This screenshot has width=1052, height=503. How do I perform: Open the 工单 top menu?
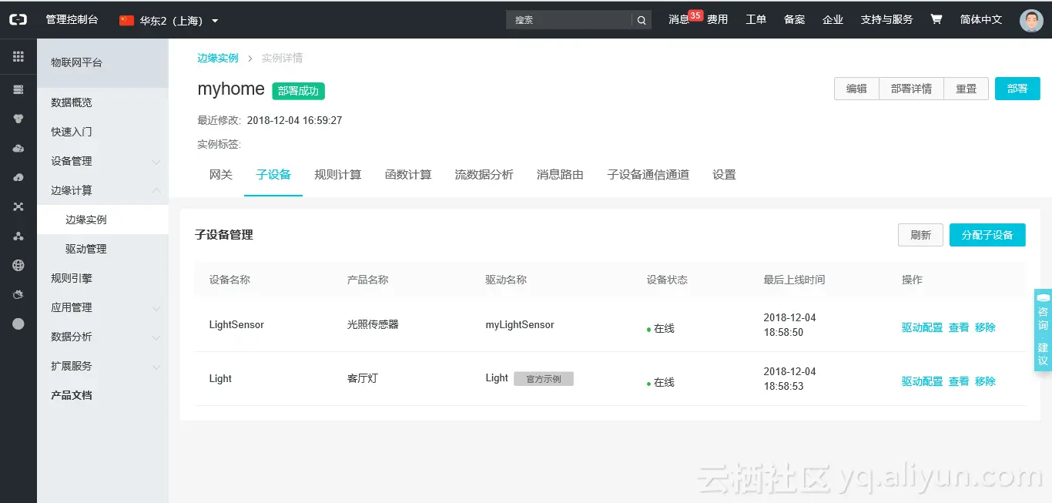756,20
